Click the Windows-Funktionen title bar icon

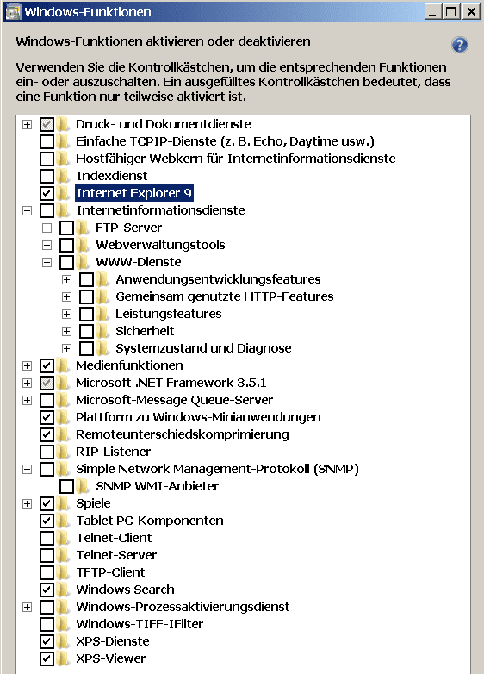tap(13, 11)
